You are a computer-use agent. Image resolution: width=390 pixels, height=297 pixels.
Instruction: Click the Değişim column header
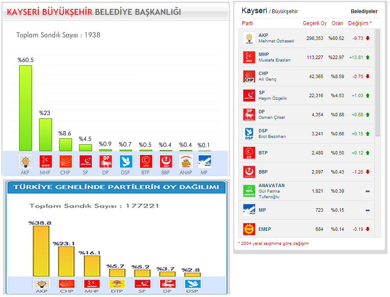click(359, 23)
